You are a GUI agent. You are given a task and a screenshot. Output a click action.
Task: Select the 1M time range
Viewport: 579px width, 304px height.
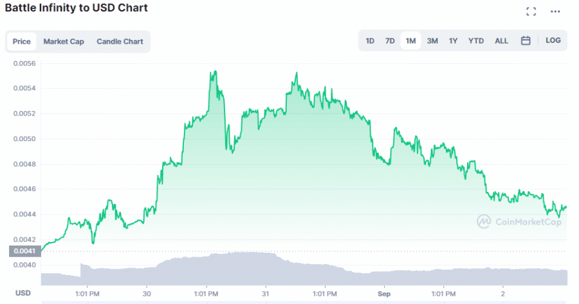pos(410,40)
